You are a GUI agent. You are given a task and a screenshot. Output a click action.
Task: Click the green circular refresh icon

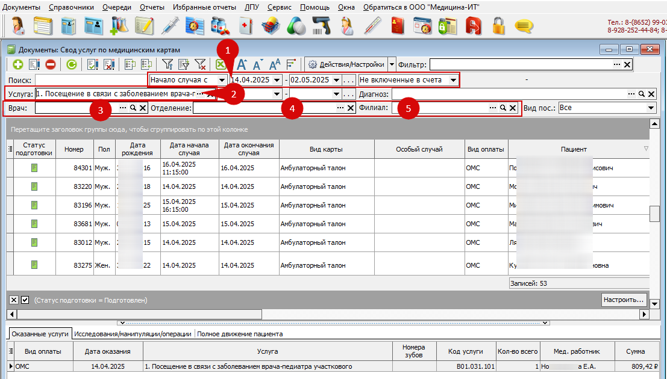tap(72, 64)
